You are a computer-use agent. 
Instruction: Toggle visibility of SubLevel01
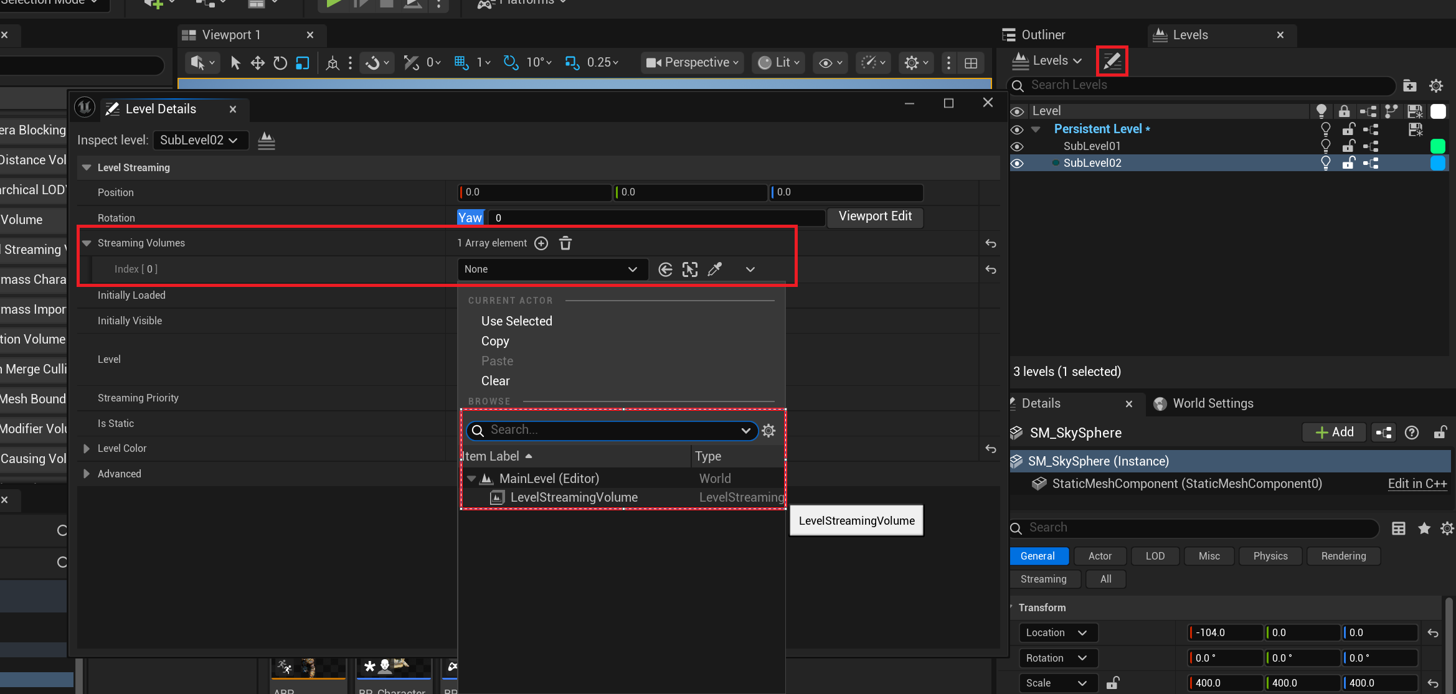tap(1017, 146)
